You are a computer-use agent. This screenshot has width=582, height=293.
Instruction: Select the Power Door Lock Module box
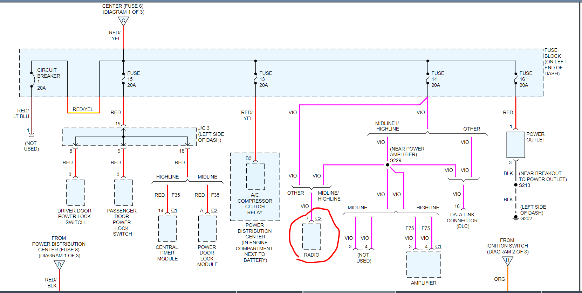(207, 229)
